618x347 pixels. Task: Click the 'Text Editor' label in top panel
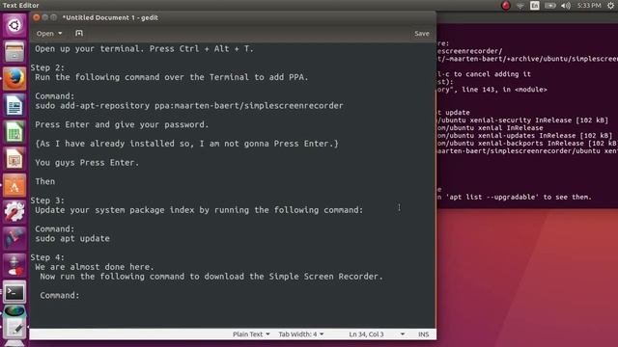click(20, 5)
